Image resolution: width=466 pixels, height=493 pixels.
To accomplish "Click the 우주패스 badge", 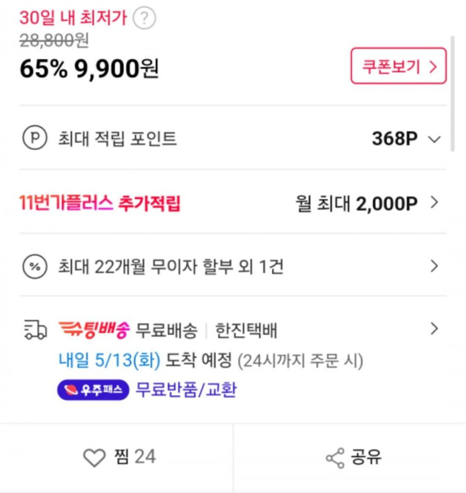I will pyautogui.click(x=93, y=389).
